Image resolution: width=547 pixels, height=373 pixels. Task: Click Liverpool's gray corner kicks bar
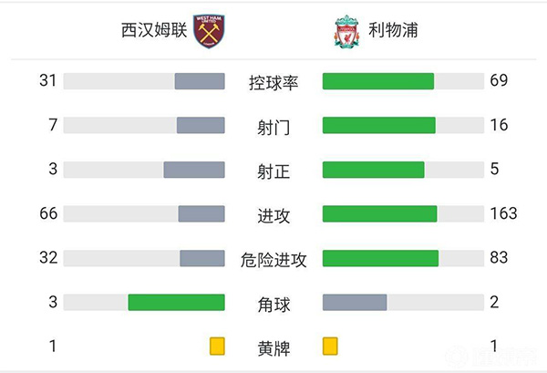tap(355, 303)
